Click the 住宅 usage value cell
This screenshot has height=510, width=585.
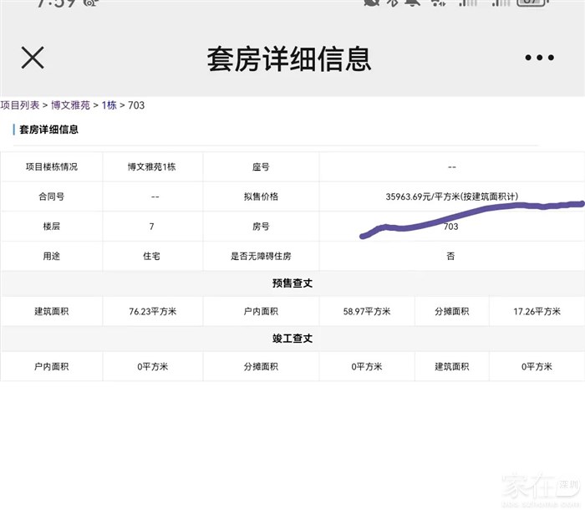(x=151, y=257)
